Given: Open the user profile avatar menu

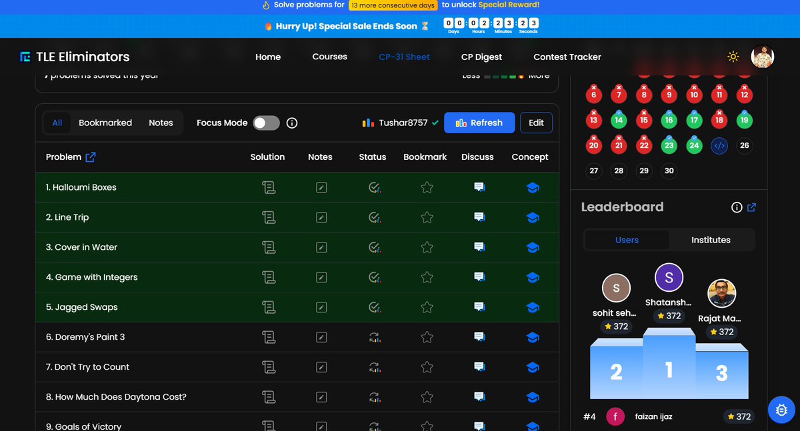Looking at the screenshot, I should pos(763,57).
